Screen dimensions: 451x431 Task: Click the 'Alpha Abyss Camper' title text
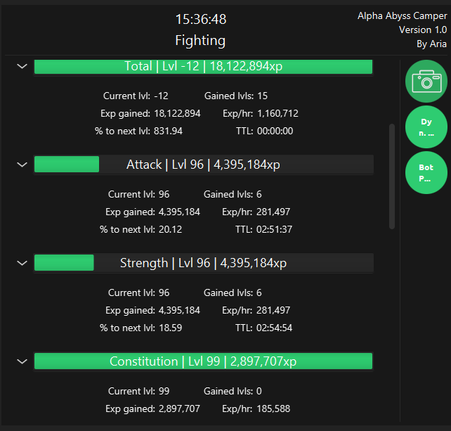click(402, 15)
